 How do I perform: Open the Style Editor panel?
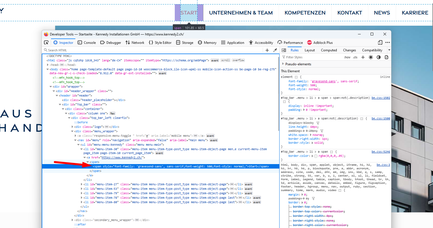(160, 42)
